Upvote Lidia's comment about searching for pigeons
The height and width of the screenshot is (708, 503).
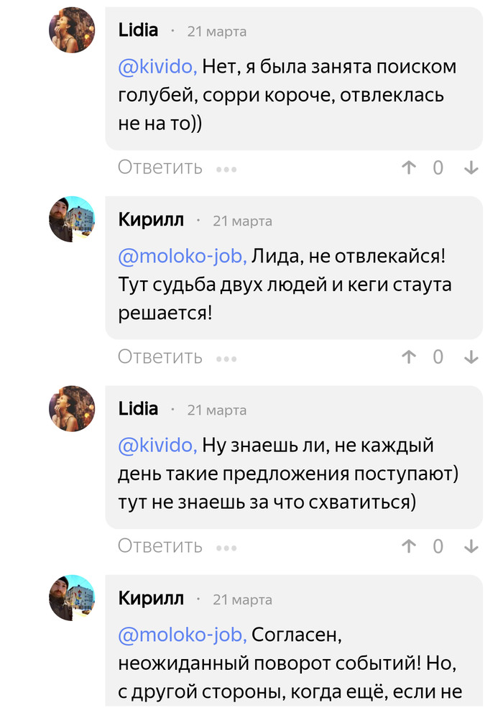tap(409, 168)
